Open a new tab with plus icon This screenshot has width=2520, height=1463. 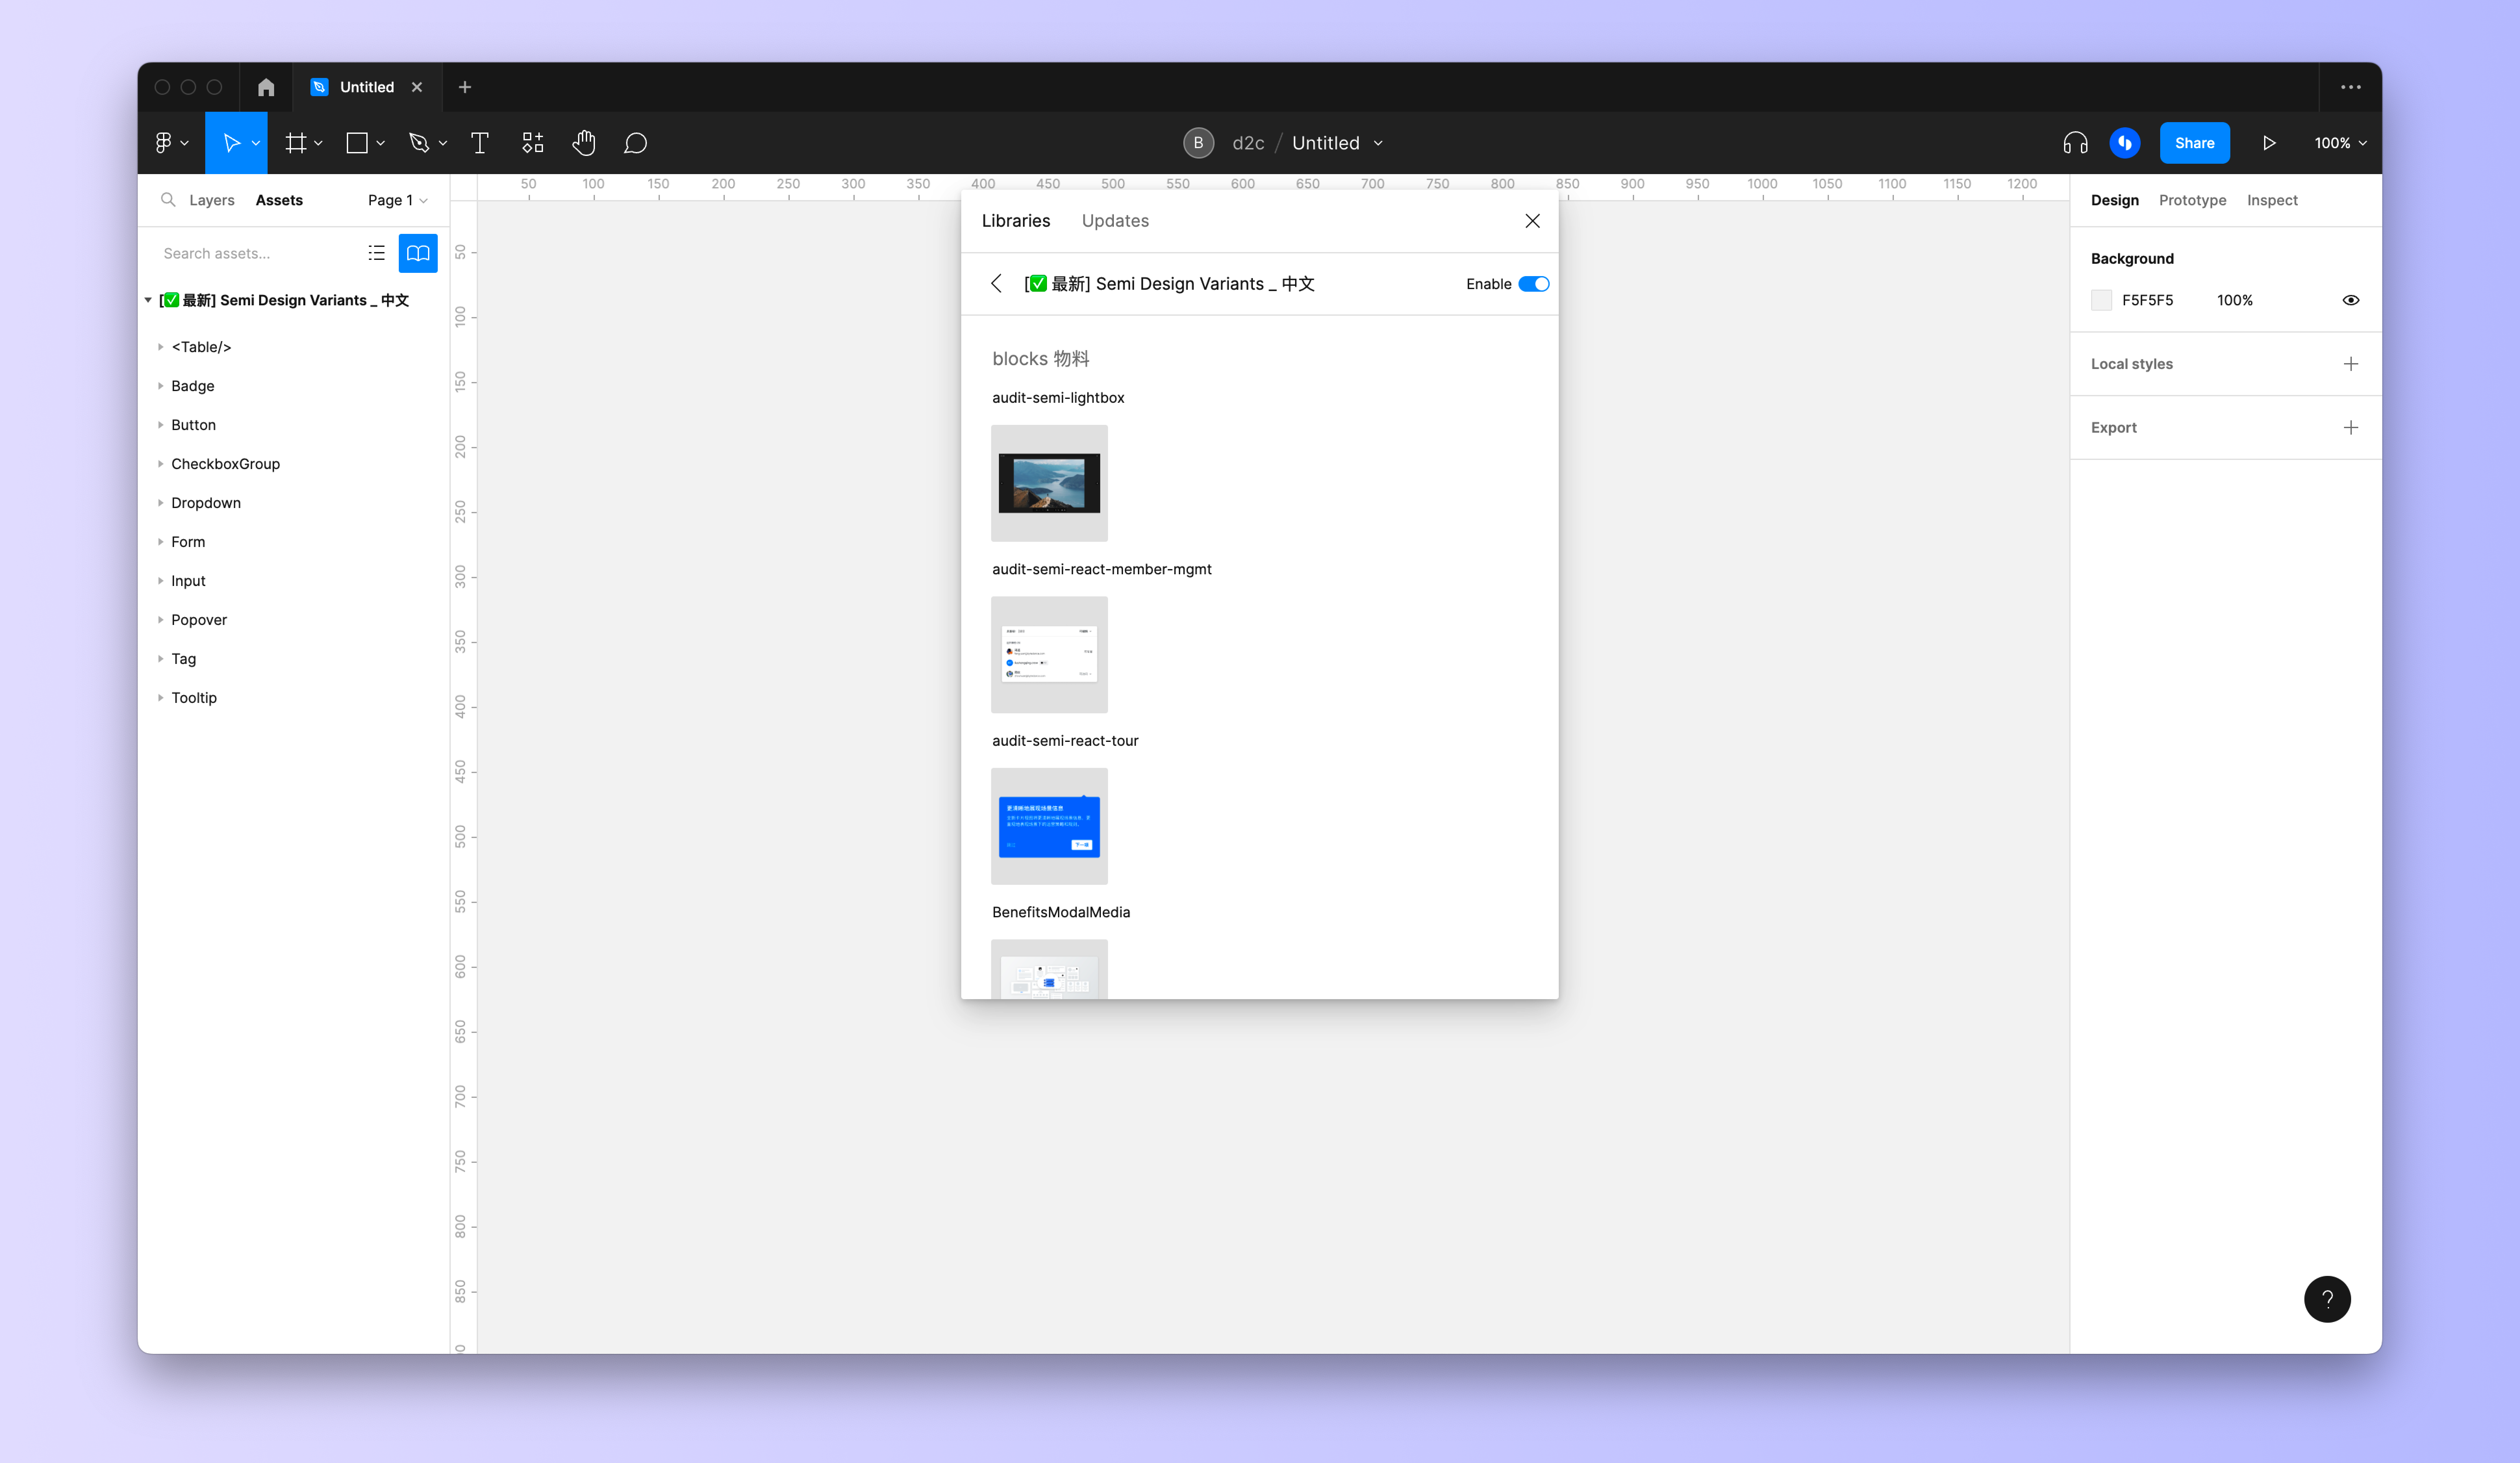point(465,87)
